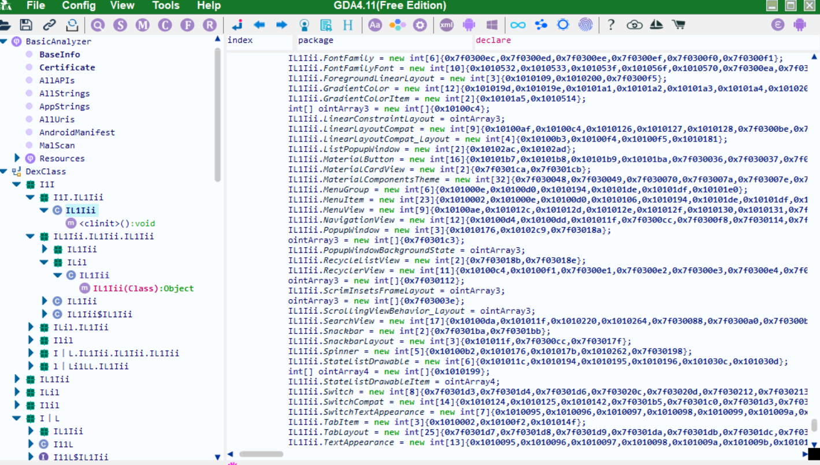Click the code pane horizontal scrollbar thumb
Image resolution: width=820 pixels, height=465 pixels.
click(x=261, y=455)
